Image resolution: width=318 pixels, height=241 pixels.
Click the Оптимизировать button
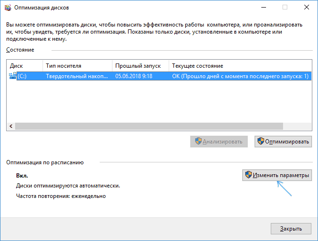point(283,142)
